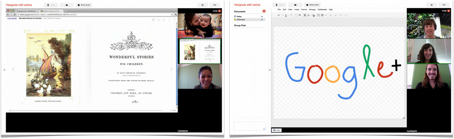The image size is (454, 139).
Task: Click the browser reload icon
Action: (15, 14)
